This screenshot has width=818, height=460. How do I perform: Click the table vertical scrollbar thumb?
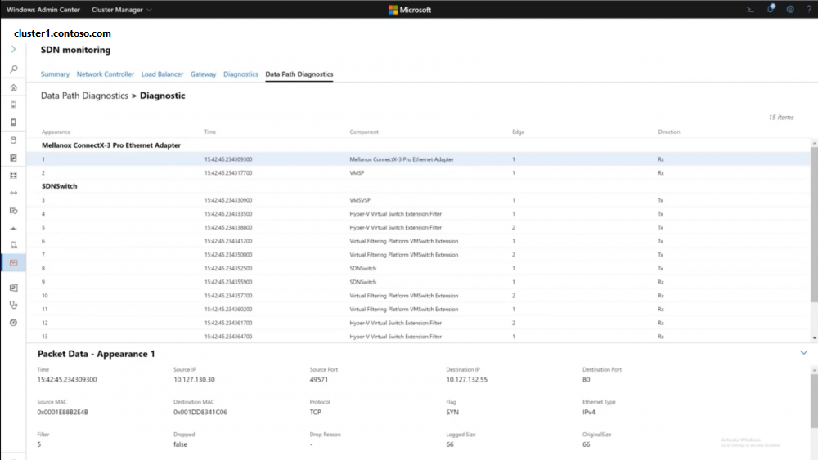point(814,224)
